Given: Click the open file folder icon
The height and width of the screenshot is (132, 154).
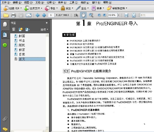Looking at the screenshot, I should coord(6,15).
